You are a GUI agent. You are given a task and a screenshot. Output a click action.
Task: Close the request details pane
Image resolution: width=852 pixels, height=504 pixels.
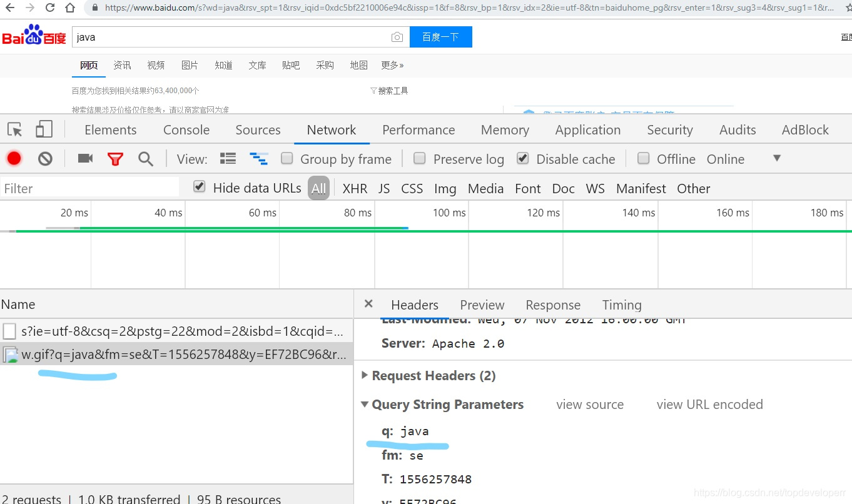click(x=368, y=304)
